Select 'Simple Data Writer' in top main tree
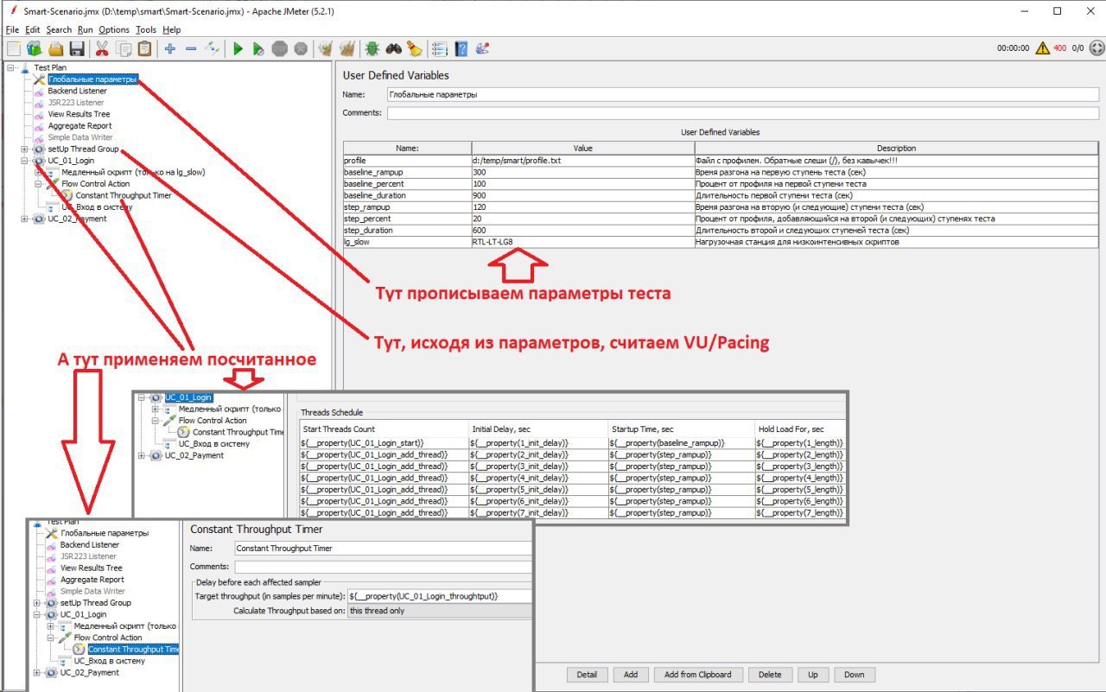The width and height of the screenshot is (1106, 692). coord(79,137)
